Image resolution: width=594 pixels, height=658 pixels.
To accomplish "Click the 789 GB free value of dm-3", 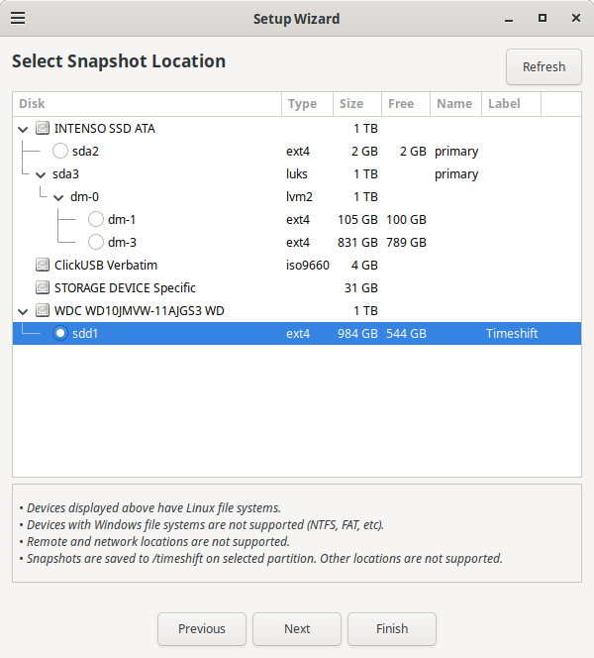I will (406, 242).
